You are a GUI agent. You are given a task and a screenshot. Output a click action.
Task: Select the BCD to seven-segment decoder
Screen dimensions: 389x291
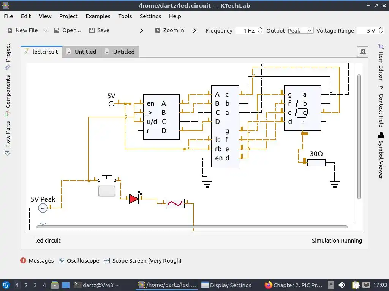[x=225, y=126]
